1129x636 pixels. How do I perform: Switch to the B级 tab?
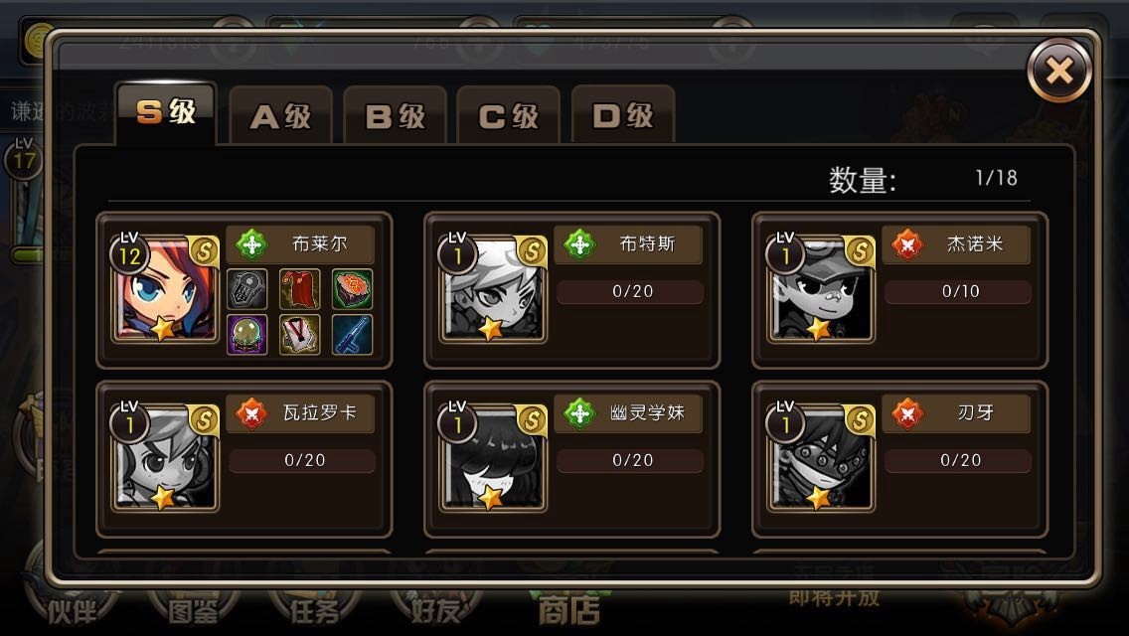pyautogui.click(x=396, y=115)
